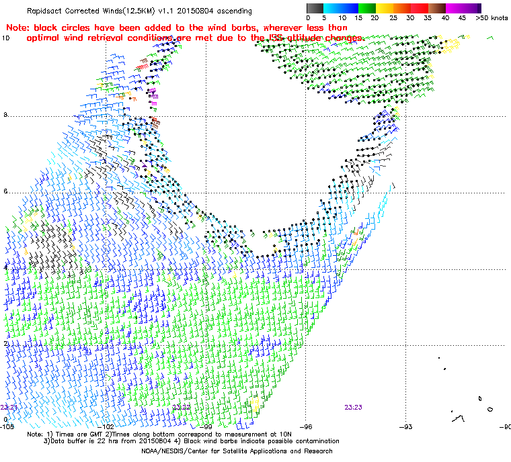
Task: Click the latitude 4 axis label
Action: tap(5, 268)
